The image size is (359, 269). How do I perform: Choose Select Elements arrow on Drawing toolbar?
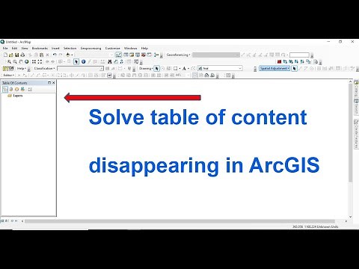click(x=156, y=68)
